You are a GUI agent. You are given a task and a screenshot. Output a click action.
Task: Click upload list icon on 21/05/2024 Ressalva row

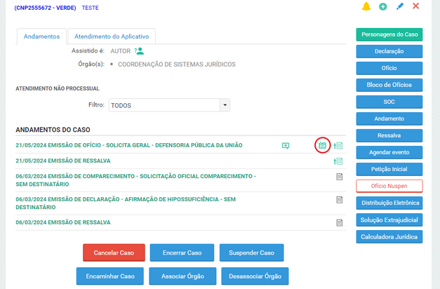(x=338, y=161)
